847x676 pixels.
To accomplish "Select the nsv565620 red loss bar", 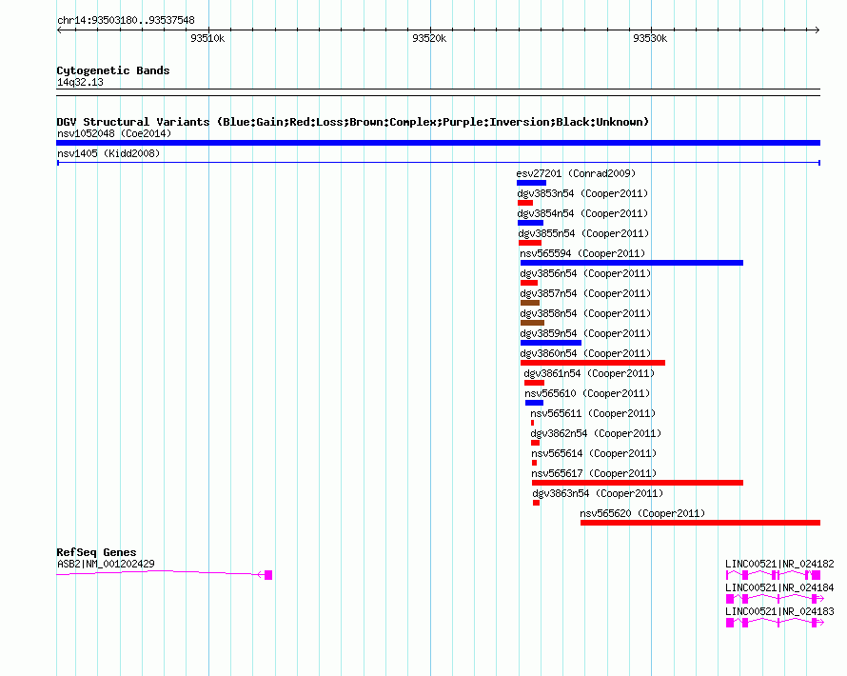I will [700, 523].
